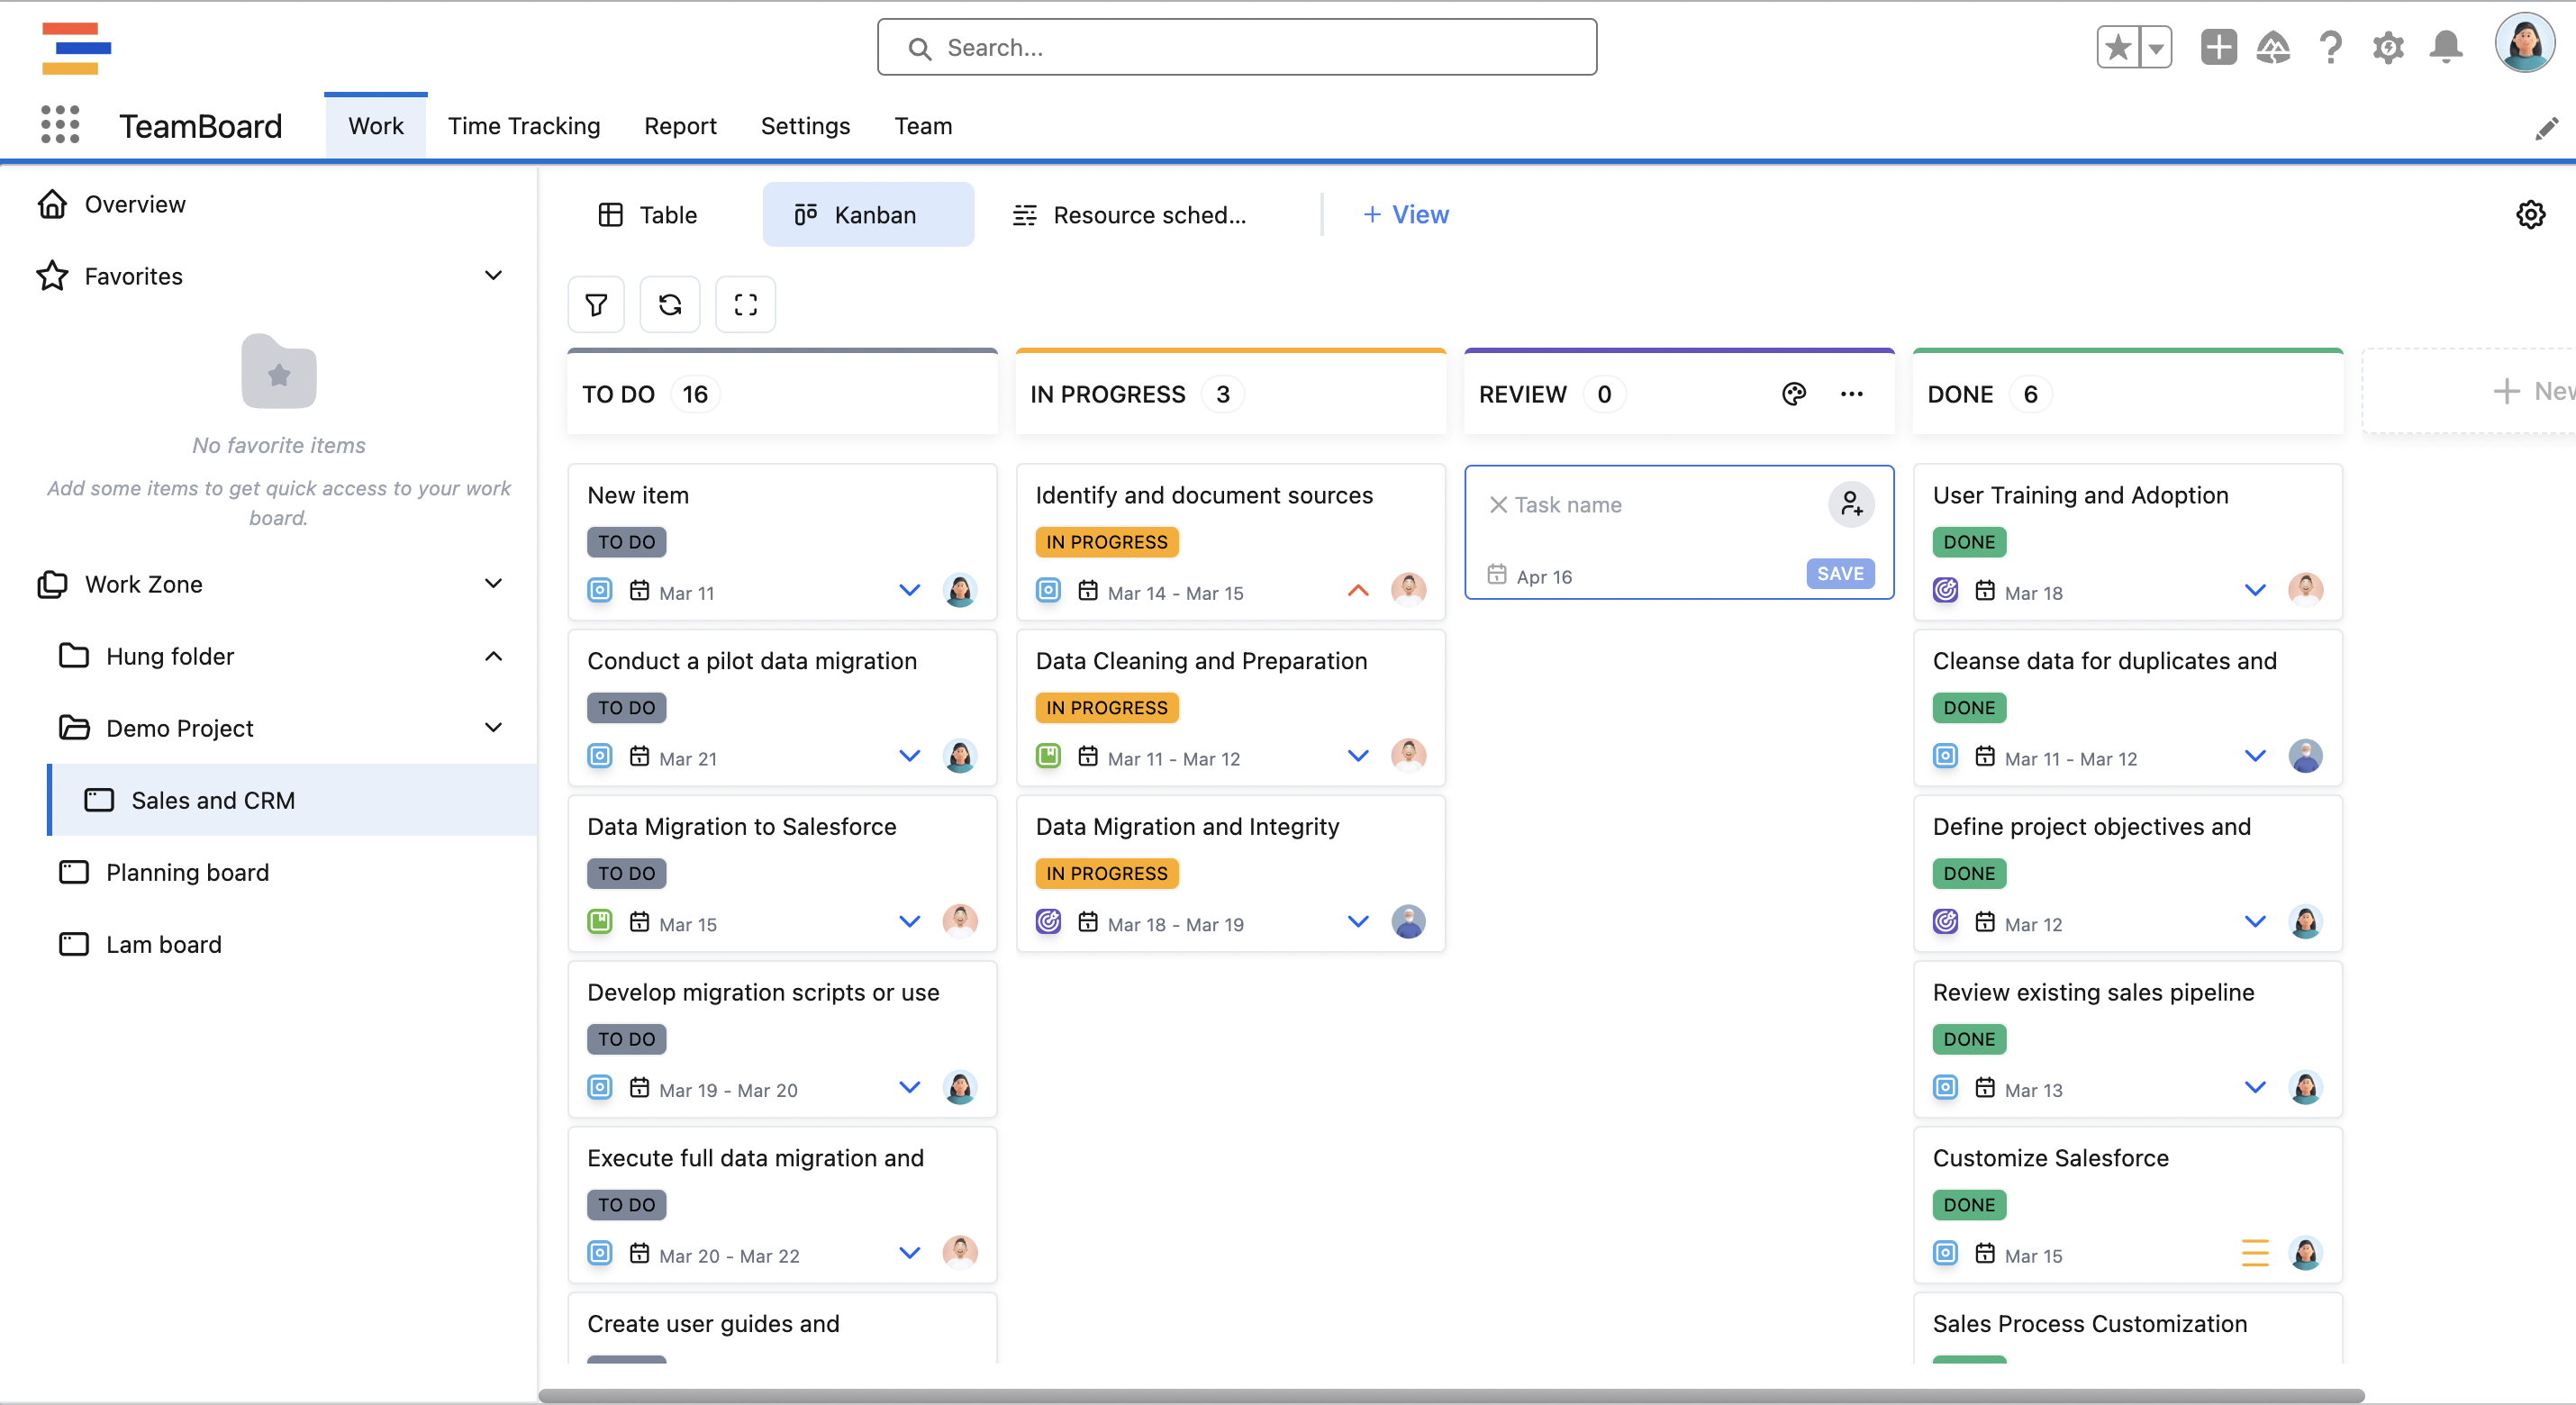Open the apps grid launcher icon

[x=60, y=125]
